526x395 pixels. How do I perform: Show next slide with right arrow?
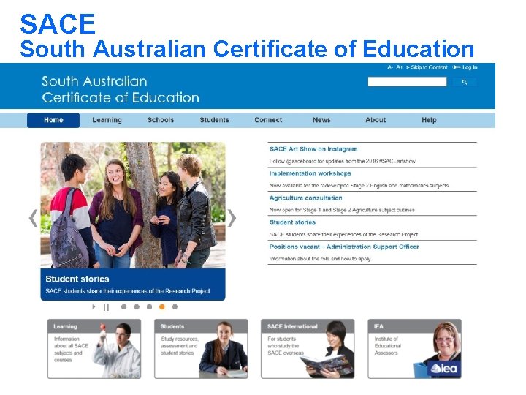(232, 218)
